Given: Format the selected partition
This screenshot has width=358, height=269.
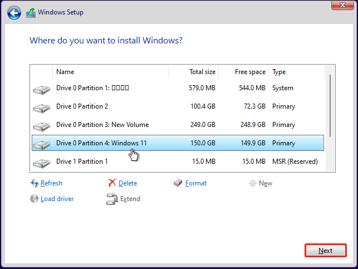Looking at the screenshot, I should click(x=196, y=183).
